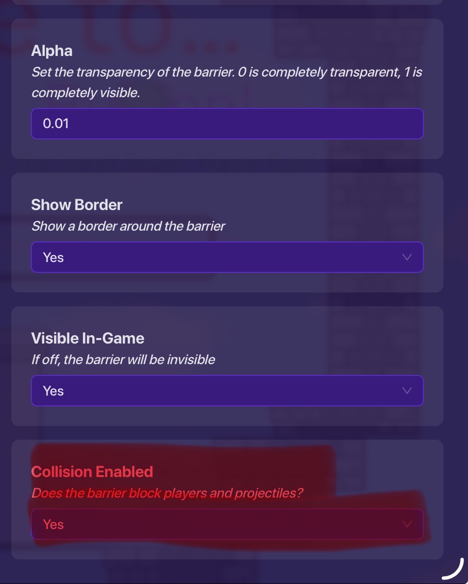Open the Show Border dropdown

[x=227, y=257]
